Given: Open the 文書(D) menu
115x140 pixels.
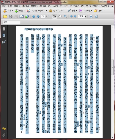Looking at the screenshot, I should [34, 6].
